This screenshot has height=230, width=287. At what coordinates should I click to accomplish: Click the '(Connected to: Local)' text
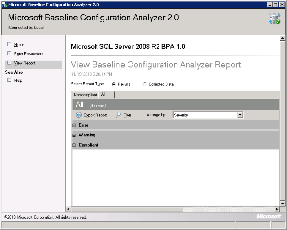click(26, 28)
